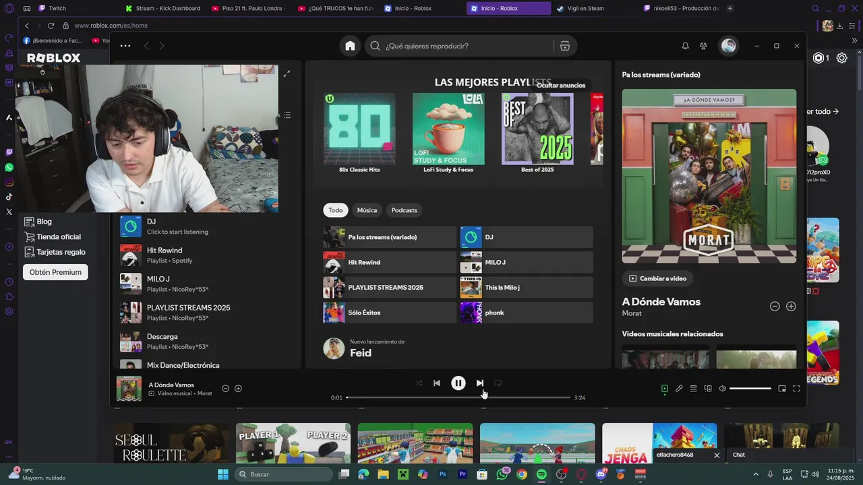Image resolution: width=863 pixels, height=485 pixels.
Task: Open Connect to a device icon
Action: [x=708, y=389]
